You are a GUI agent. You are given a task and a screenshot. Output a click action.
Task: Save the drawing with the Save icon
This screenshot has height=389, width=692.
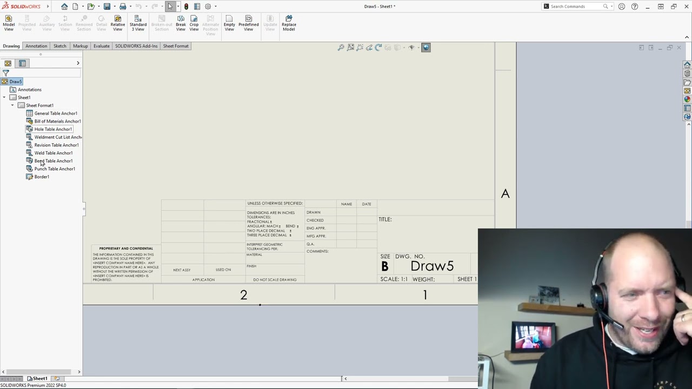107,6
